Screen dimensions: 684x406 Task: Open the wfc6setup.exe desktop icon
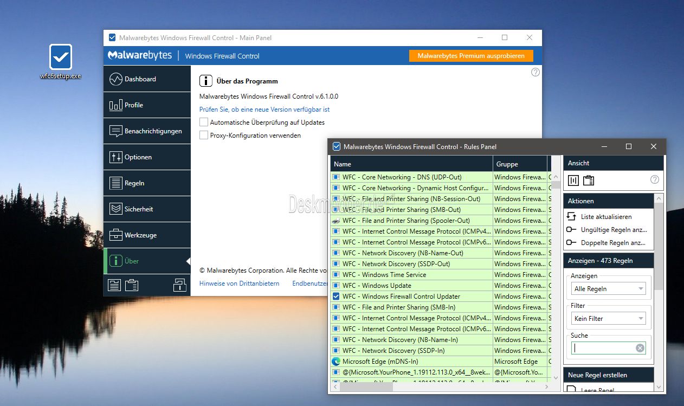click(60, 62)
